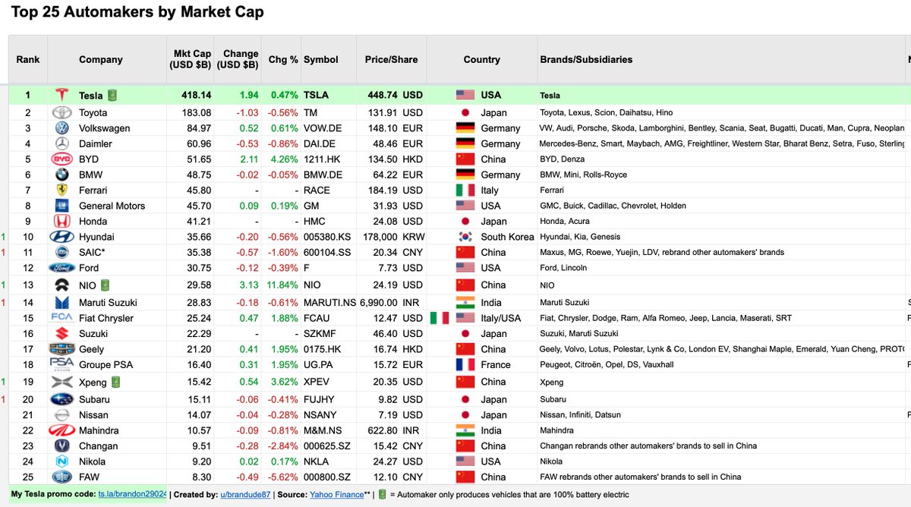Click the India flag in Mahindra row

coord(465,430)
